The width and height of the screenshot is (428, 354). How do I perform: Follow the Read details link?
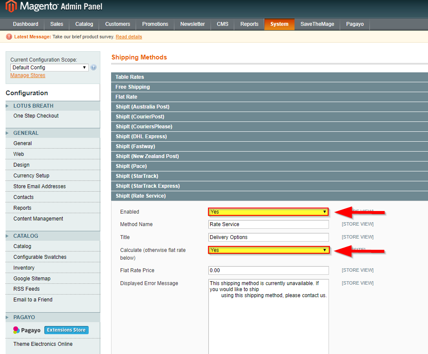(129, 37)
